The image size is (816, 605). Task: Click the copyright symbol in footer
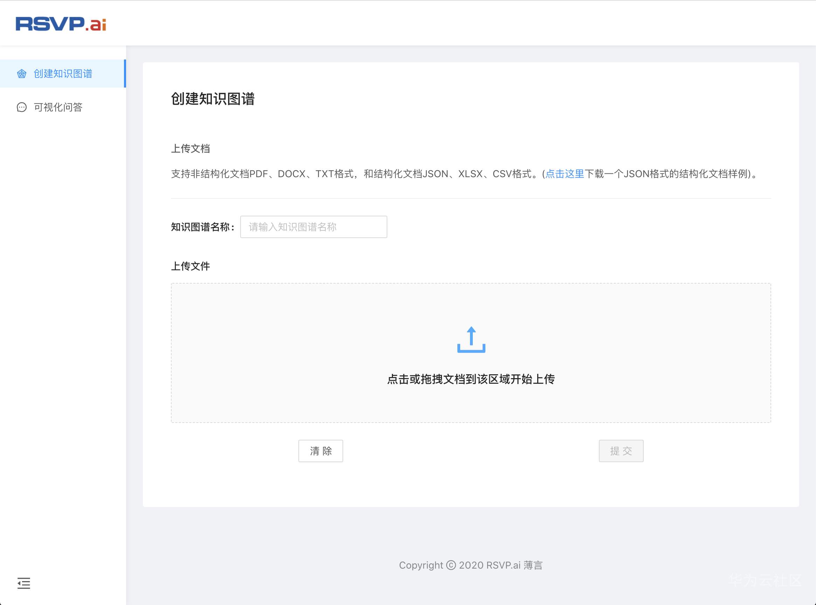click(451, 565)
